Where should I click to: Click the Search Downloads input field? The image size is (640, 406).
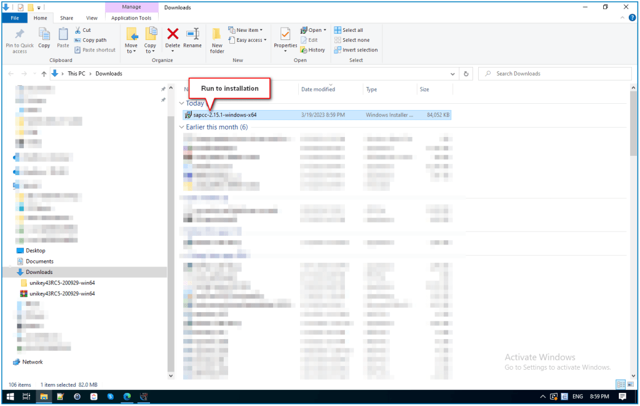point(556,74)
